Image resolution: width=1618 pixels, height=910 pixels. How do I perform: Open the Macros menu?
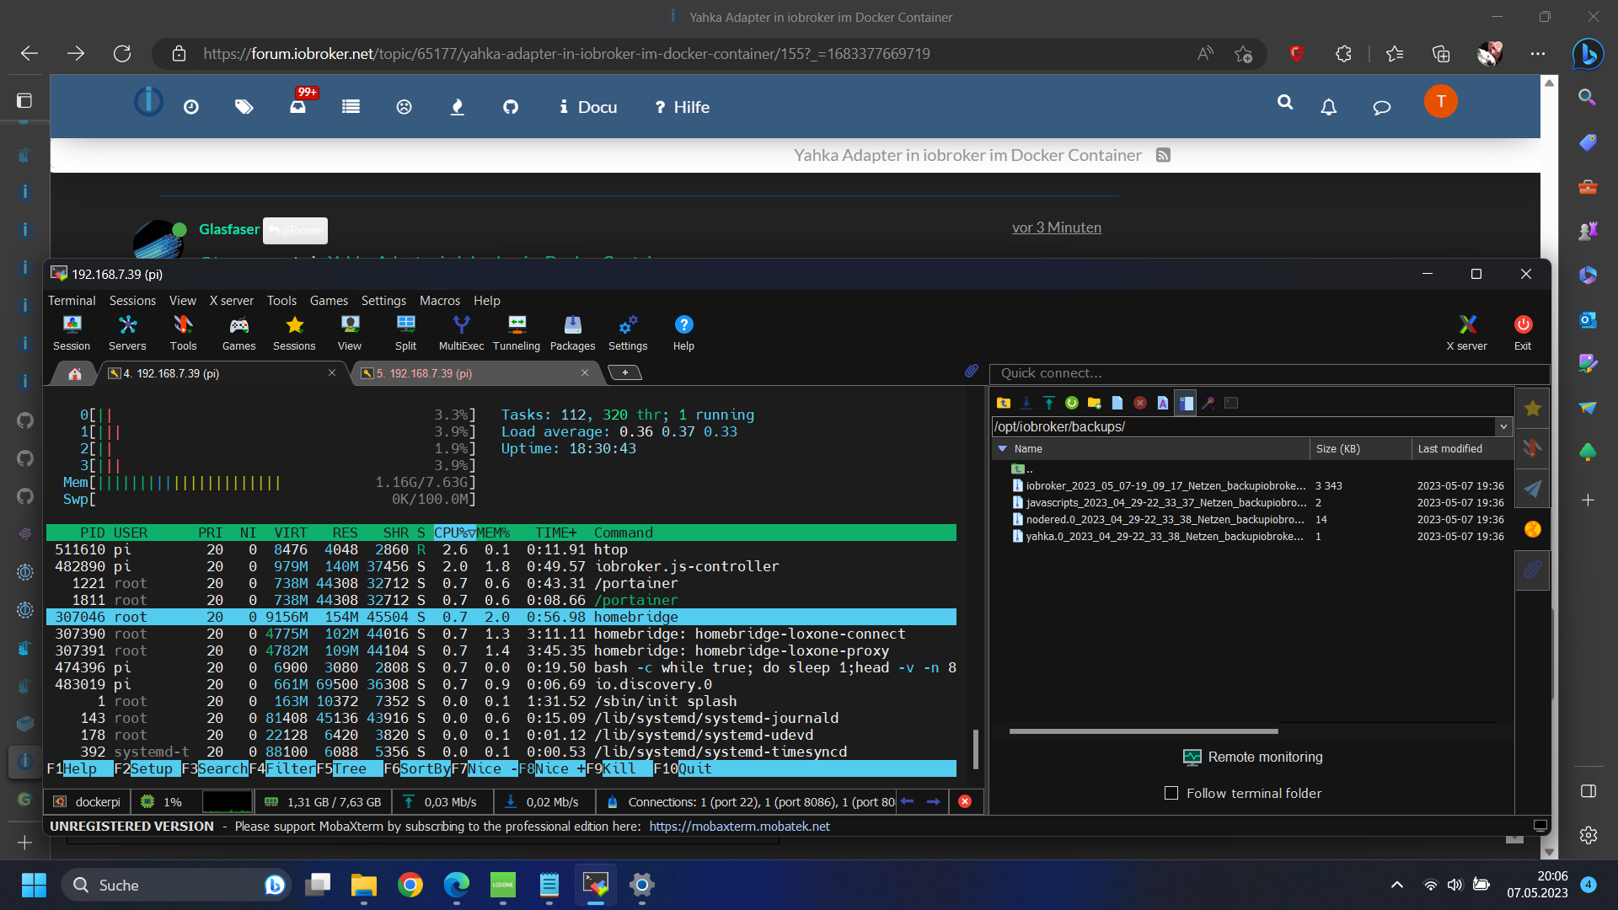(439, 301)
